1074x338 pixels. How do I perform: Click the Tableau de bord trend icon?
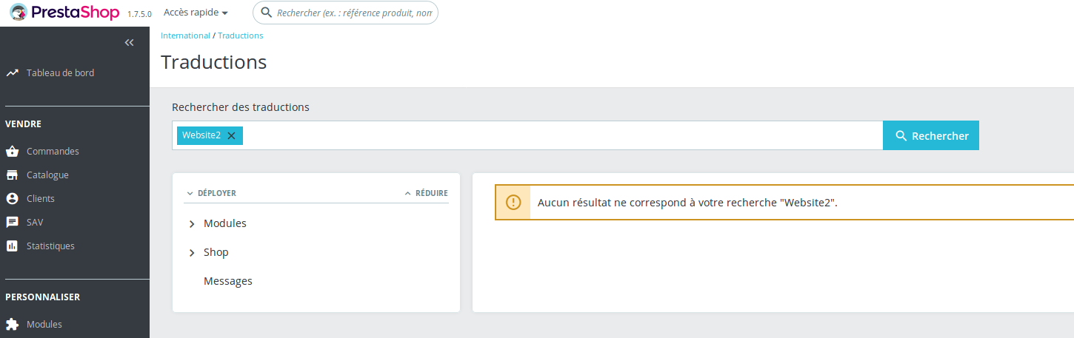point(12,73)
